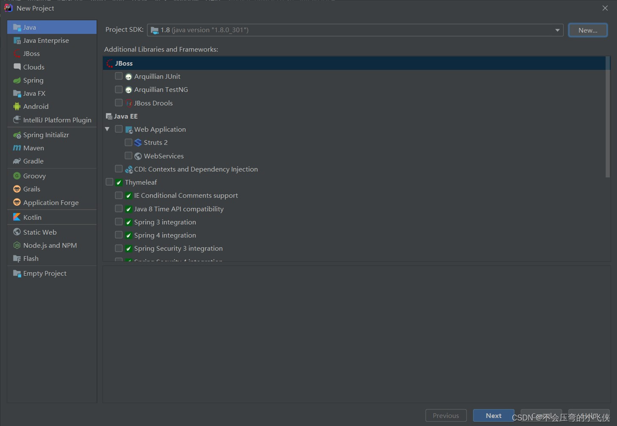Close the New Project dialog

click(x=605, y=8)
